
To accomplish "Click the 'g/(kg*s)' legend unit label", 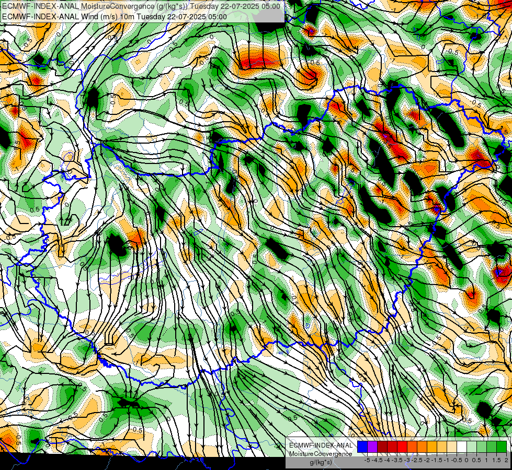I will [321, 463].
